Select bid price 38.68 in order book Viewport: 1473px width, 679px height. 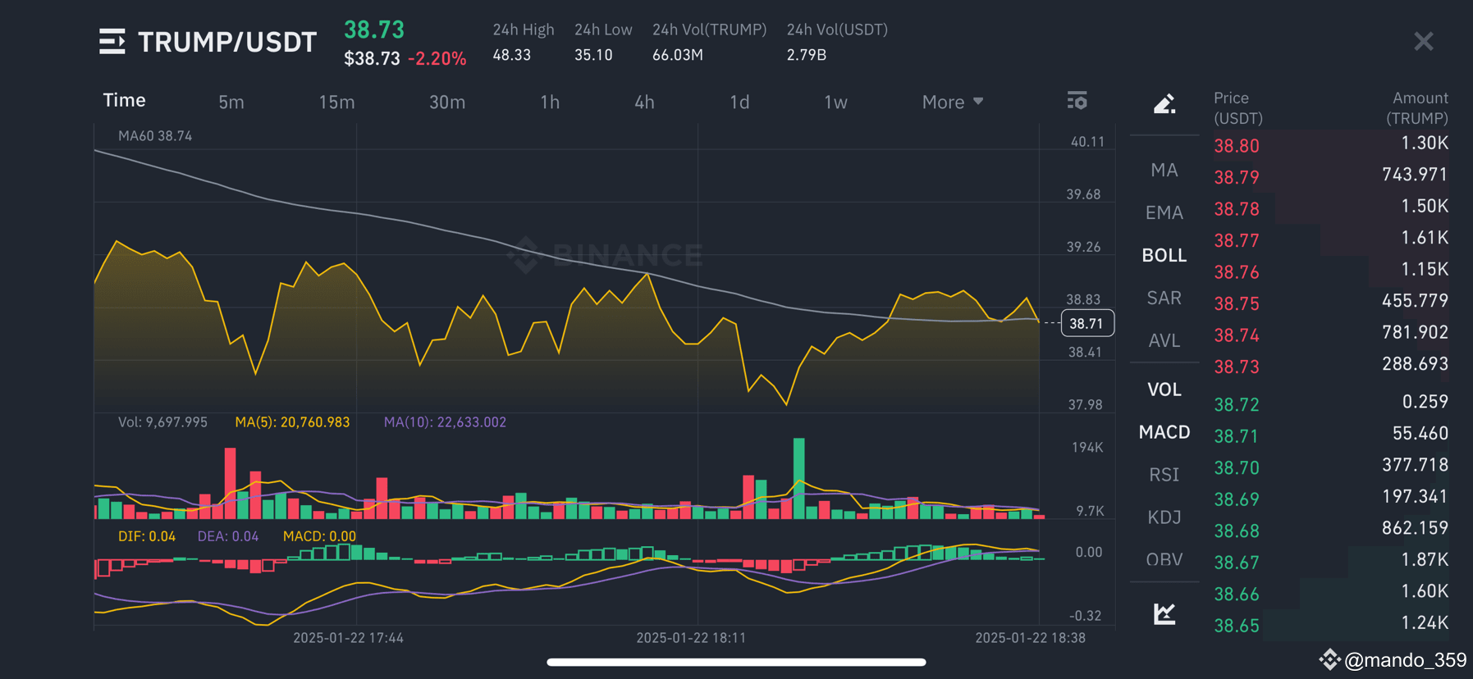click(1237, 531)
